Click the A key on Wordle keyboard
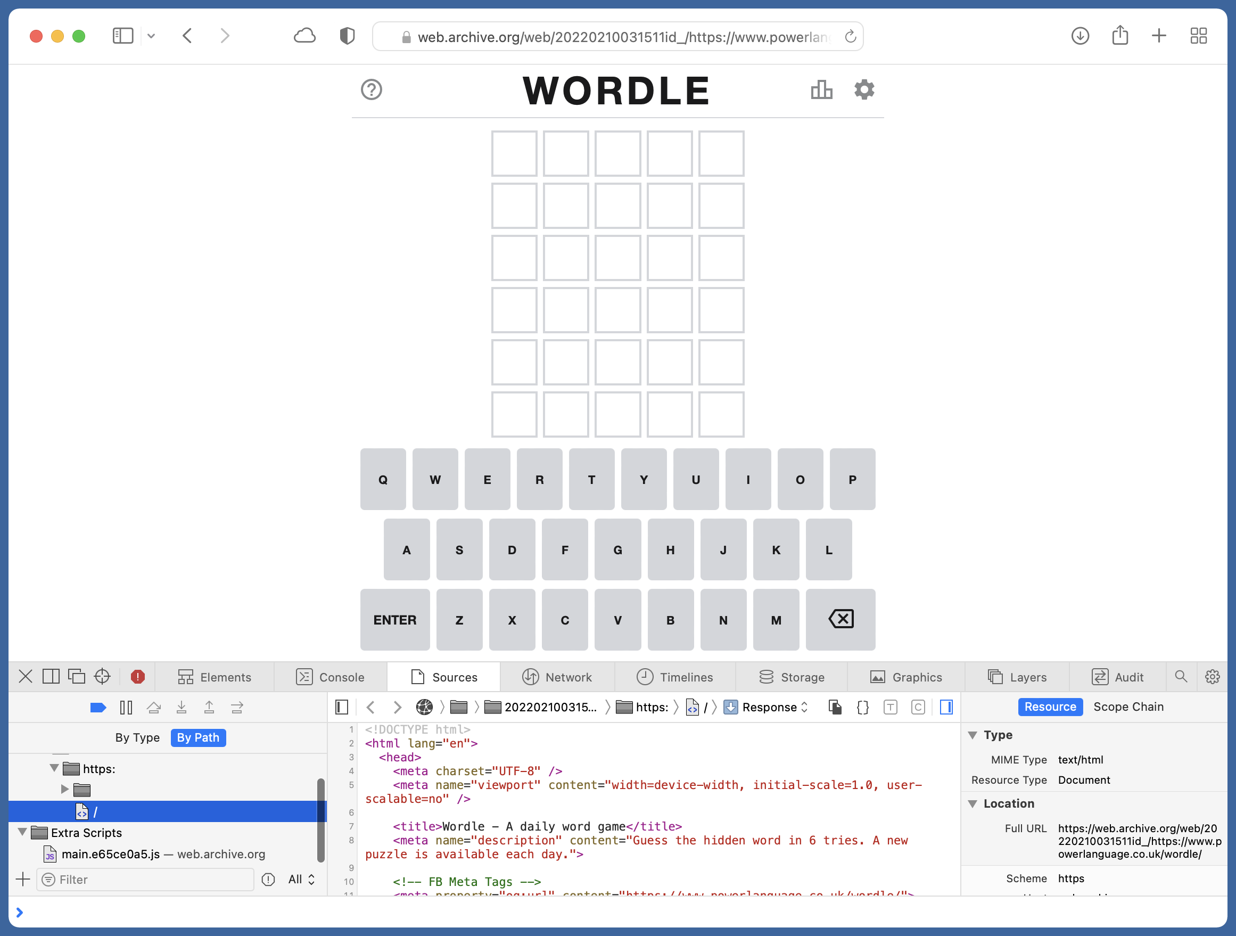1236x936 pixels. pos(407,549)
